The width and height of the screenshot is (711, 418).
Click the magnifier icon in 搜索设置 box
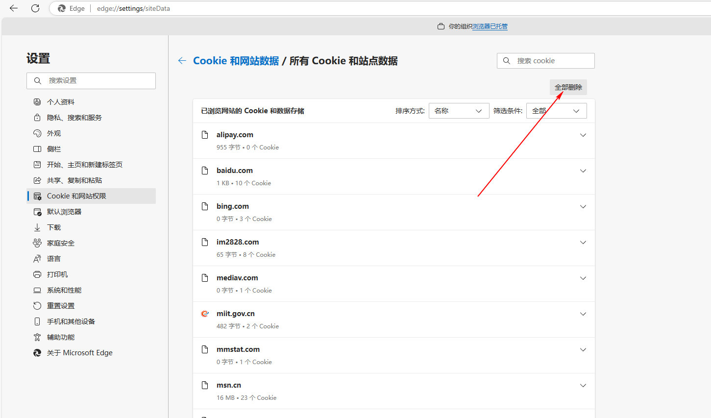38,80
